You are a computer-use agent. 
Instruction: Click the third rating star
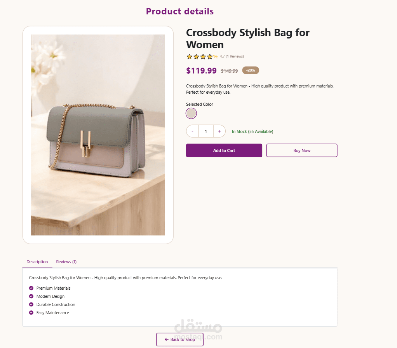coord(203,57)
